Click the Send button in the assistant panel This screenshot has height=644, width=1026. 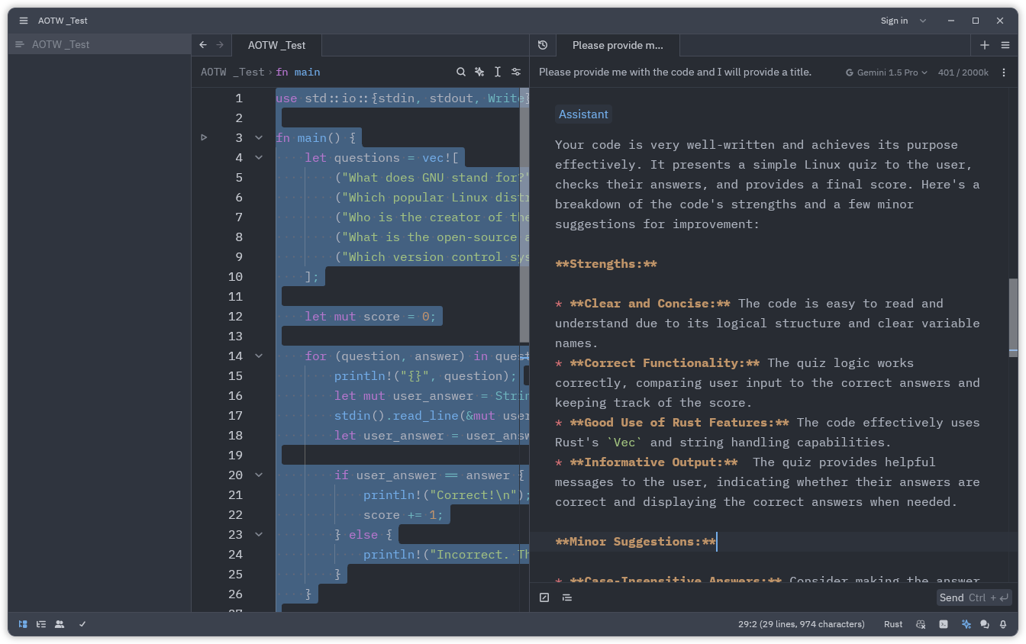950,597
